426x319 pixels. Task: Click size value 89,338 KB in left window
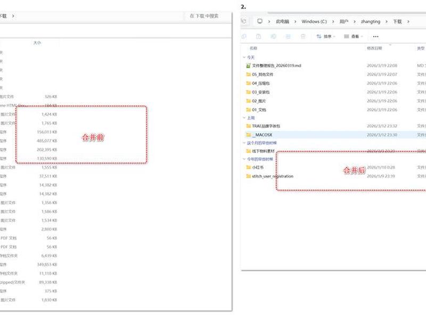click(48, 282)
